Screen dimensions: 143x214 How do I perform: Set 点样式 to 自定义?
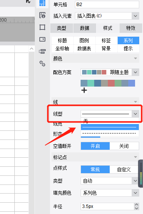tap(124, 169)
